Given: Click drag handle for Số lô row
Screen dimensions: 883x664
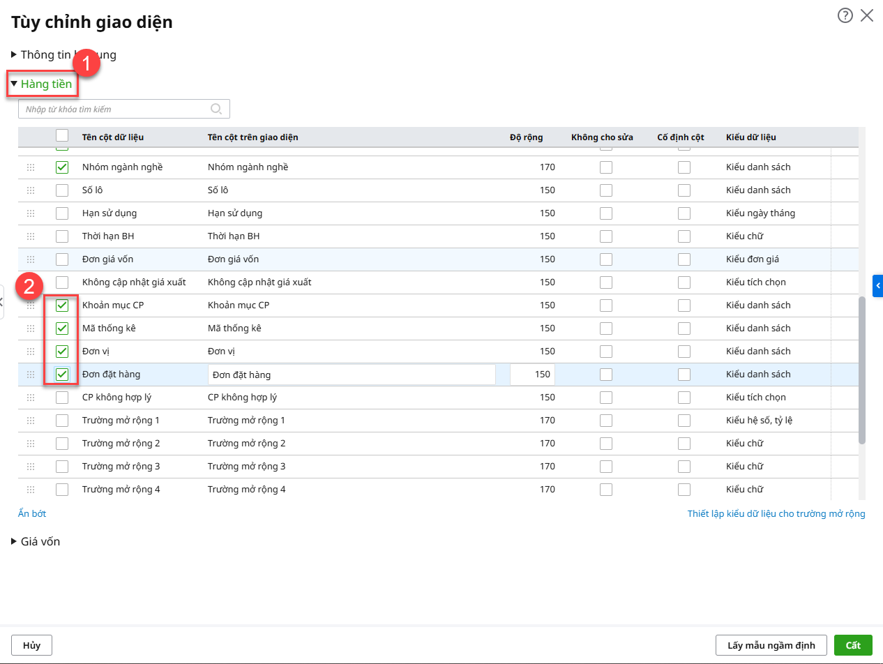Looking at the screenshot, I should tap(31, 190).
